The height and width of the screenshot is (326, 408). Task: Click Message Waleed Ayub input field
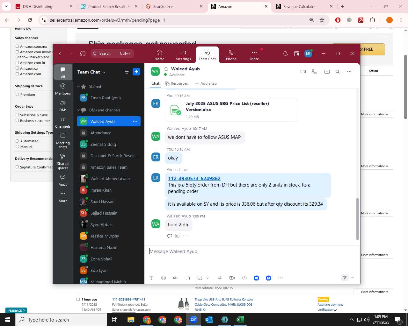click(x=252, y=252)
